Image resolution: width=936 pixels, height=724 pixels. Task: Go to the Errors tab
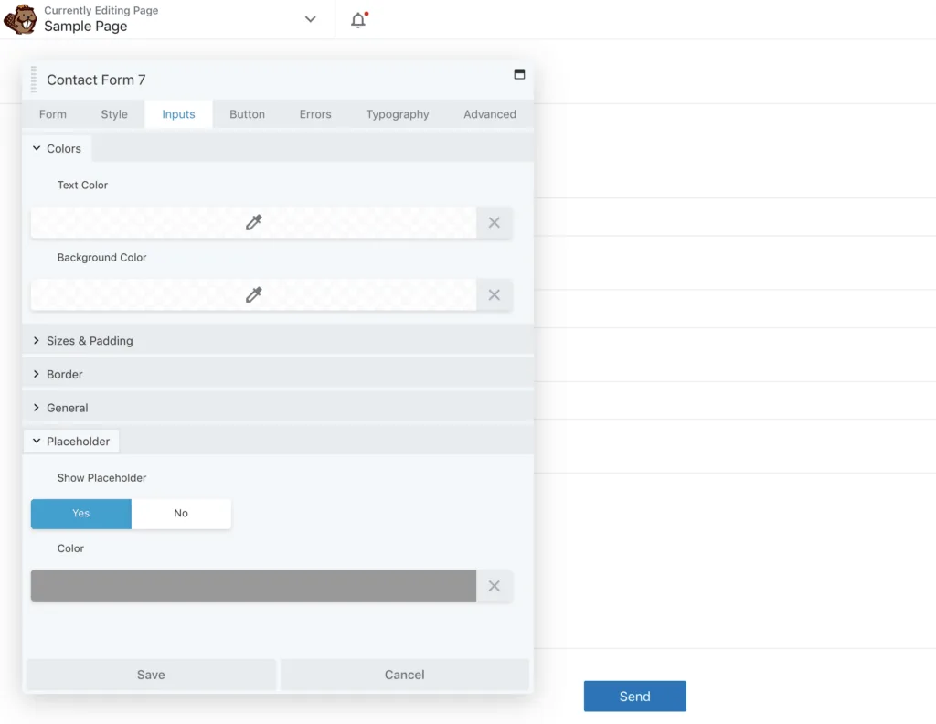[x=315, y=114]
